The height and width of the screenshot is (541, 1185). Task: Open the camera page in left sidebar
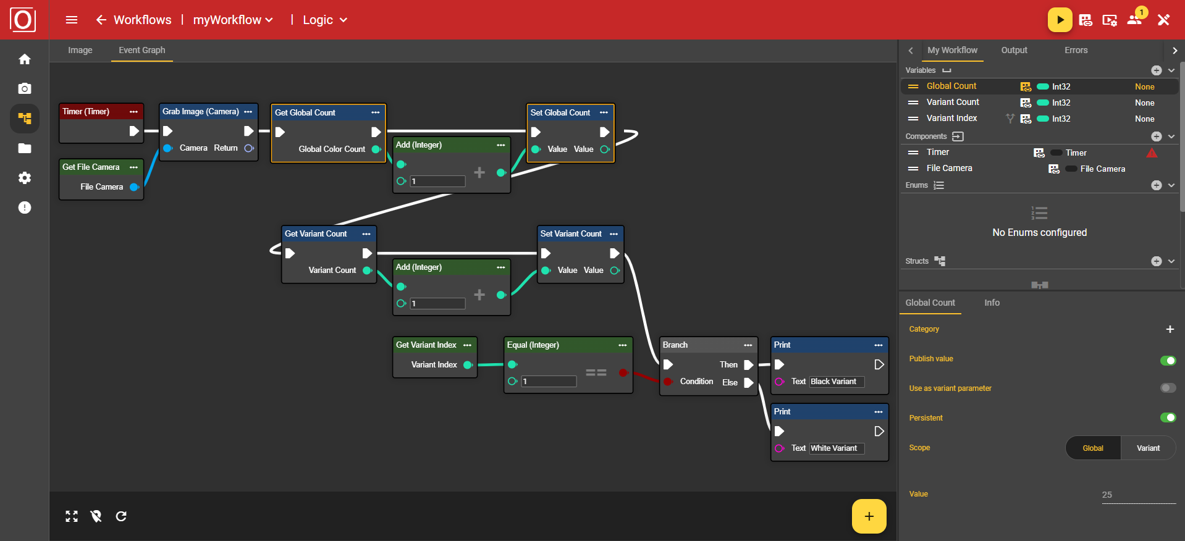[25, 89]
